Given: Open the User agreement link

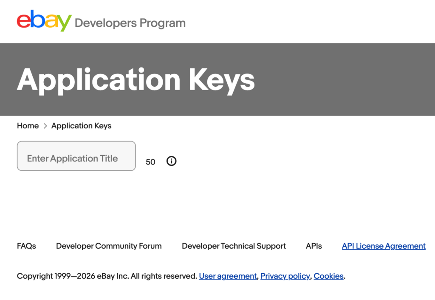Looking at the screenshot, I should point(228,276).
